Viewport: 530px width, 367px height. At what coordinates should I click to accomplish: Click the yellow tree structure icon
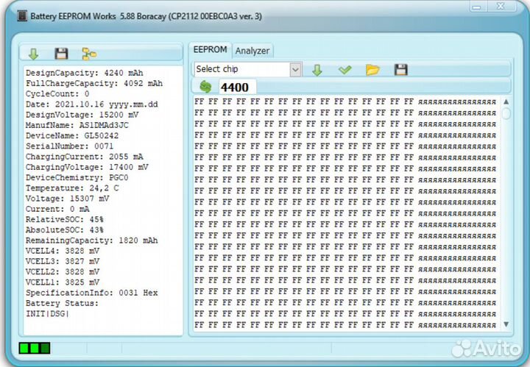[x=89, y=54]
